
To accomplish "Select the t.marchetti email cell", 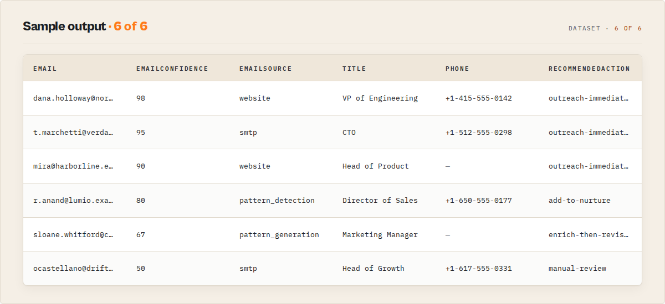I will tap(73, 132).
